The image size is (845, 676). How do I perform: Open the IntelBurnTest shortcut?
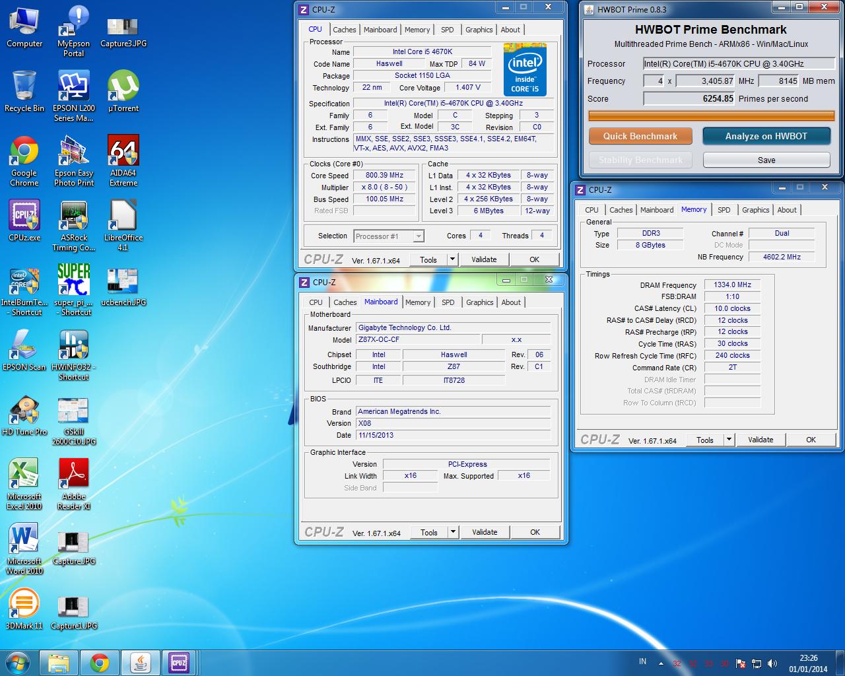[x=24, y=290]
